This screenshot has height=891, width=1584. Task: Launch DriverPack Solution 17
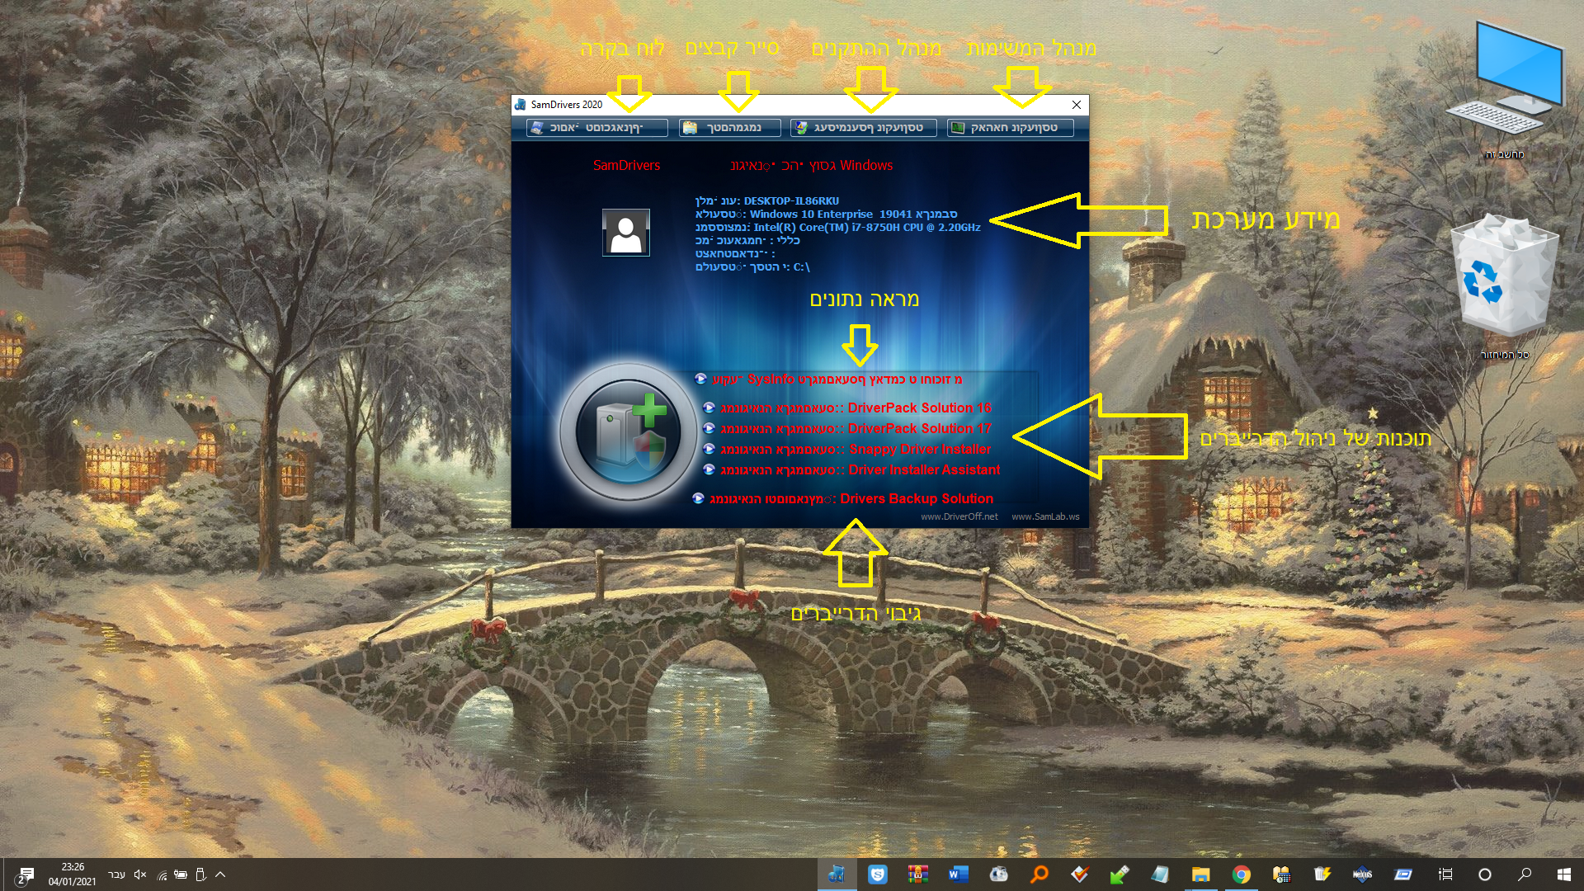tap(856, 428)
